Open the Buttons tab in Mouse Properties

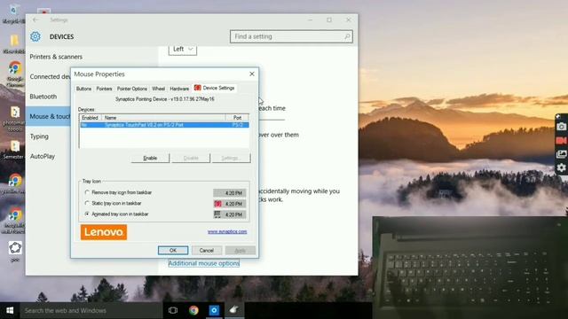pos(83,89)
